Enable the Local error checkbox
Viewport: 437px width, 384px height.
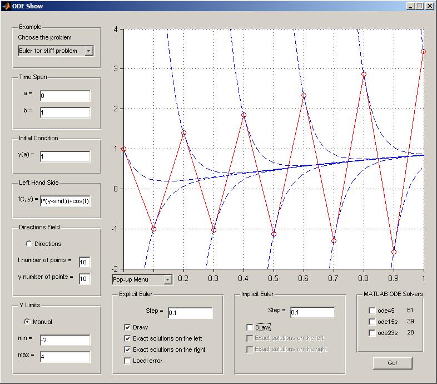tap(127, 361)
